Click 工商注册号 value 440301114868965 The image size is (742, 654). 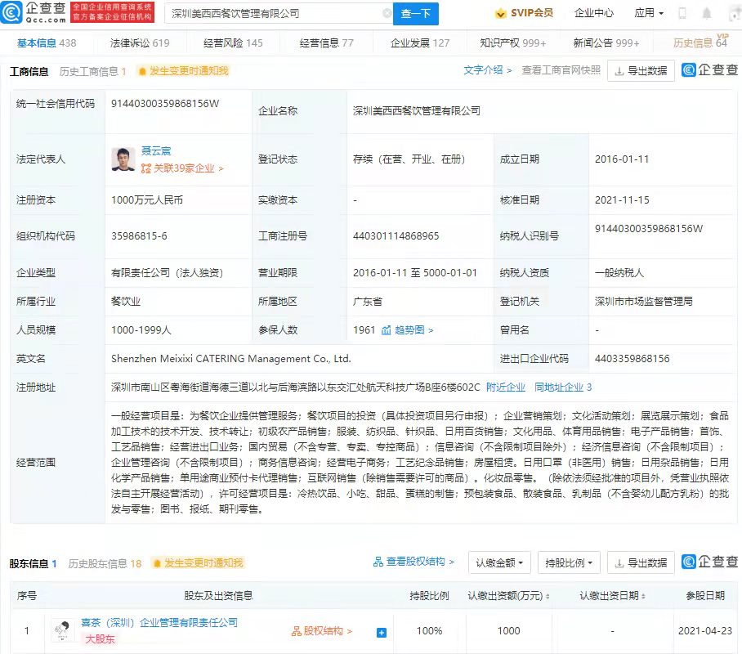396,235
